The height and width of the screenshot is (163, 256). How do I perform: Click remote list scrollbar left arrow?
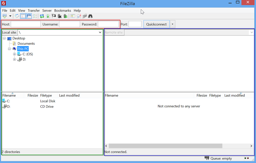click(106, 146)
